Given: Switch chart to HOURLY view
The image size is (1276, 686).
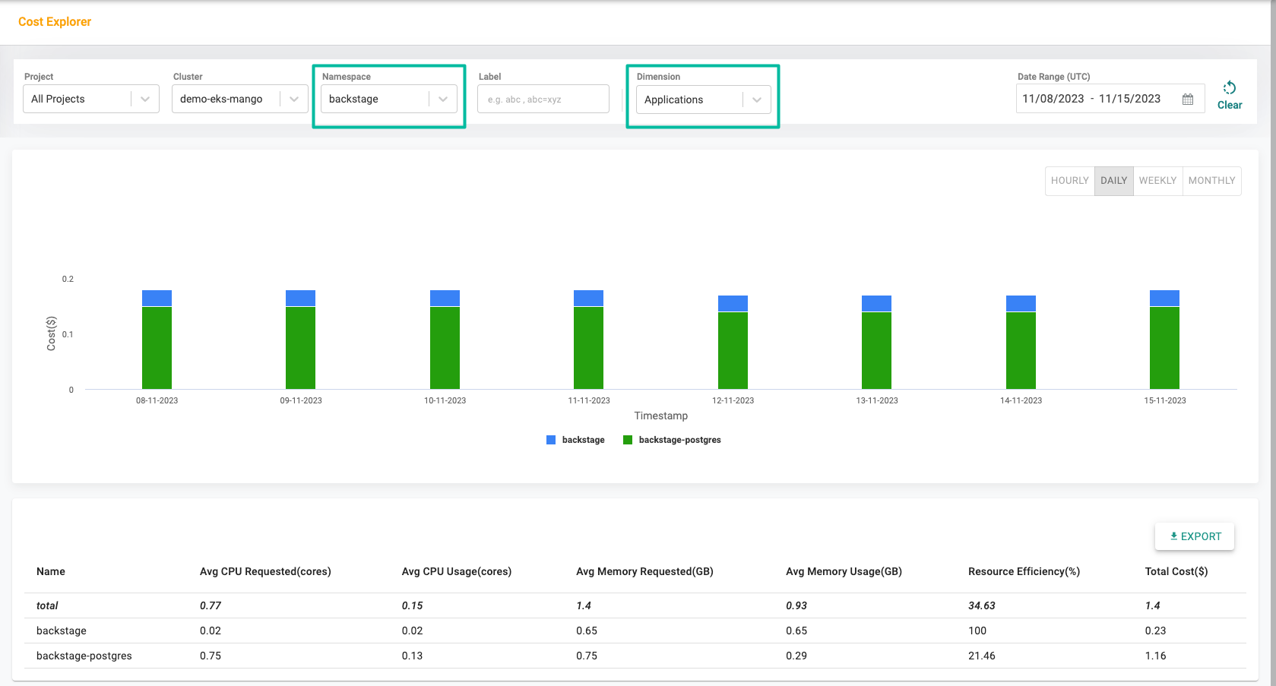Looking at the screenshot, I should tap(1070, 181).
